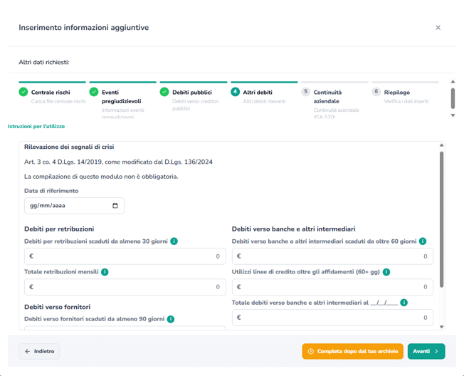464x376 pixels.
Task: Click the Totale retribuzioni mensili euro field
Action: [x=125, y=287]
